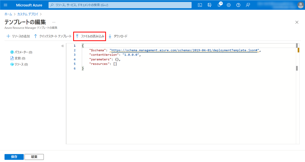Screen dimensions: 305x162
Task: Open the ellipsis menu beside テンプレートの編集
Action: [54, 22]
